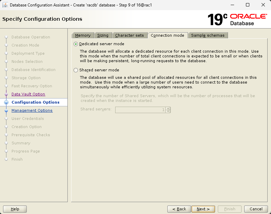Maximize the Database Configuration Assistant window
Screen dimensions: 271x214
(248, 5)
